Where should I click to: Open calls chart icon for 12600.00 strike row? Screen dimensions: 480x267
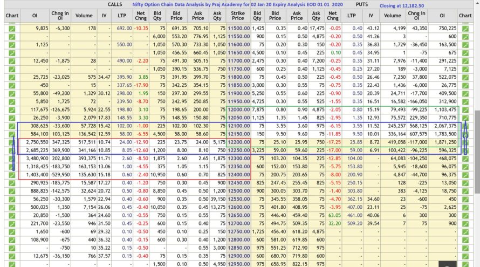pyautogui.click(x=12, y=207)
